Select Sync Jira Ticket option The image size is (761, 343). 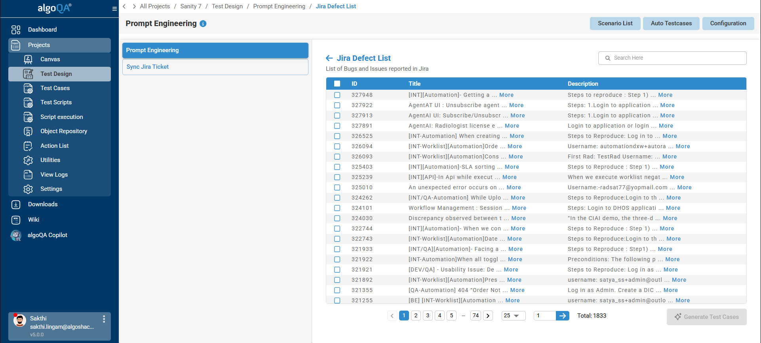(215, 67)
